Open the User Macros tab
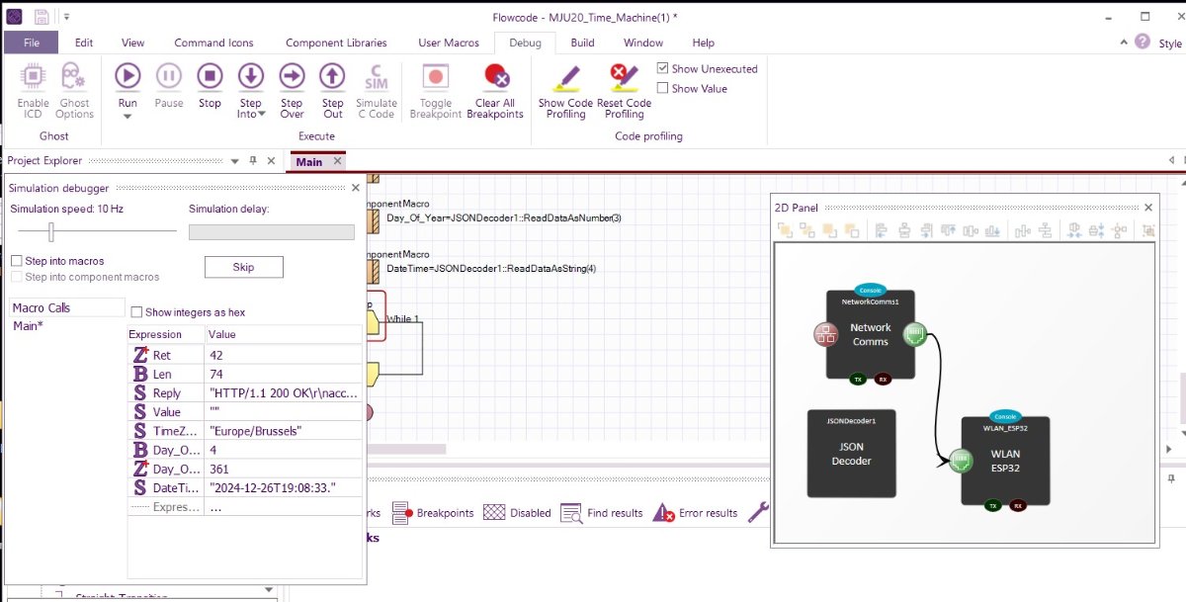 tap(449, 43)
